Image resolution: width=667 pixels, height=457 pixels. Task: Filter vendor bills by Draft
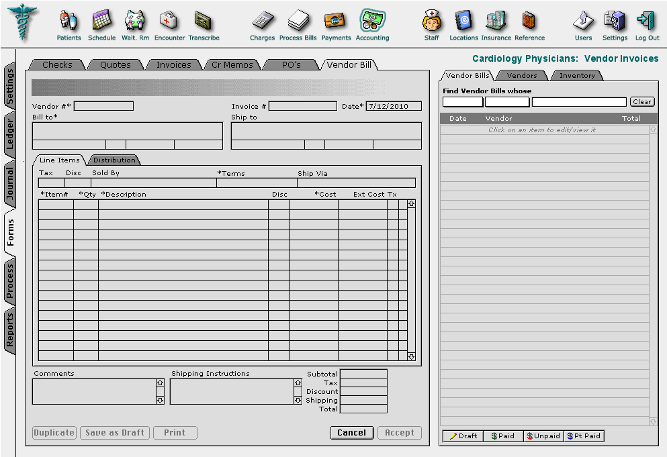(463, 436)
